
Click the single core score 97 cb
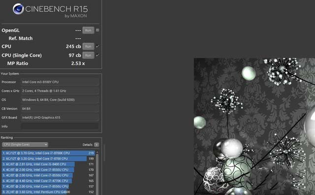pos(75,56)
